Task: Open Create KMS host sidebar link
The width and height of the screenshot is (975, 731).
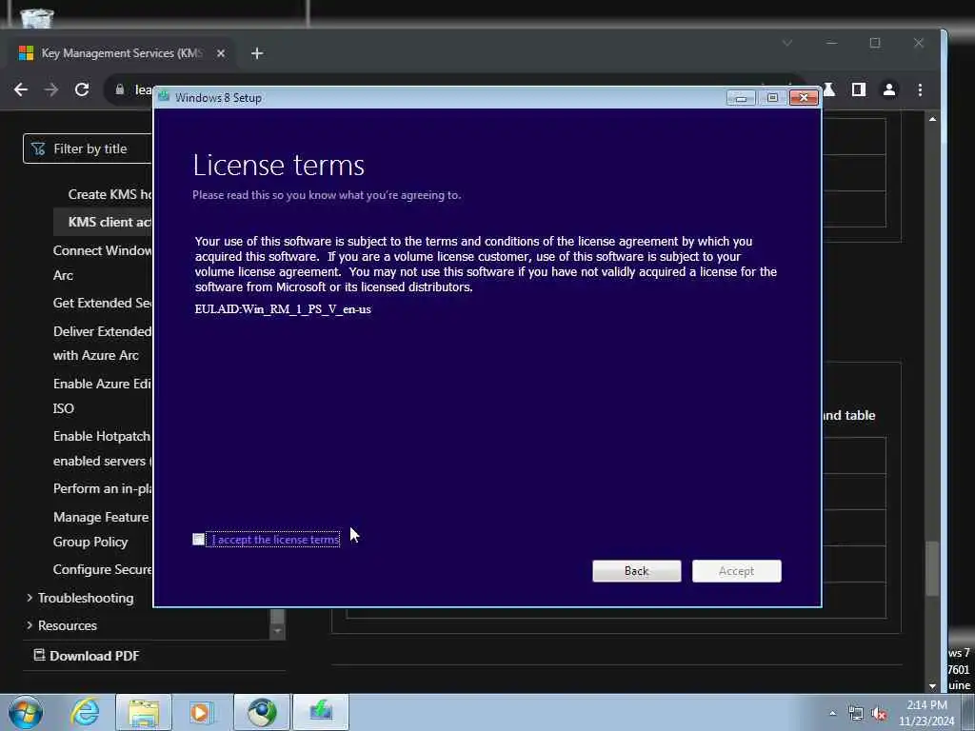Action: click(110, 194)
